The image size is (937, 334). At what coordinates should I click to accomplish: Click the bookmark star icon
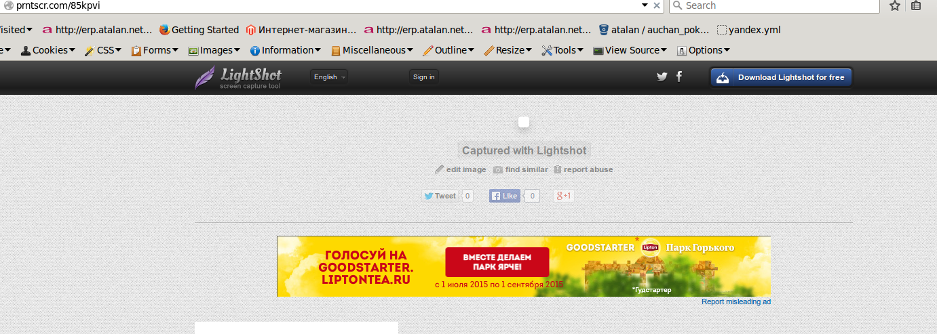pyautogui.click(x=895, y=6)
